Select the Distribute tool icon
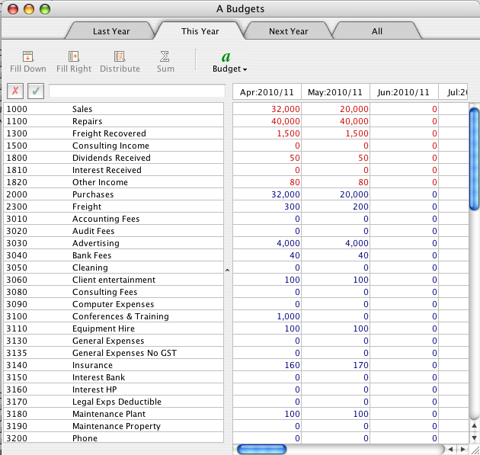This screenshot has width=480, height=455. 120,56
